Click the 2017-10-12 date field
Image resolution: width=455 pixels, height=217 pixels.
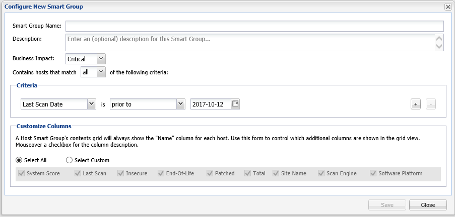(211, 104)
